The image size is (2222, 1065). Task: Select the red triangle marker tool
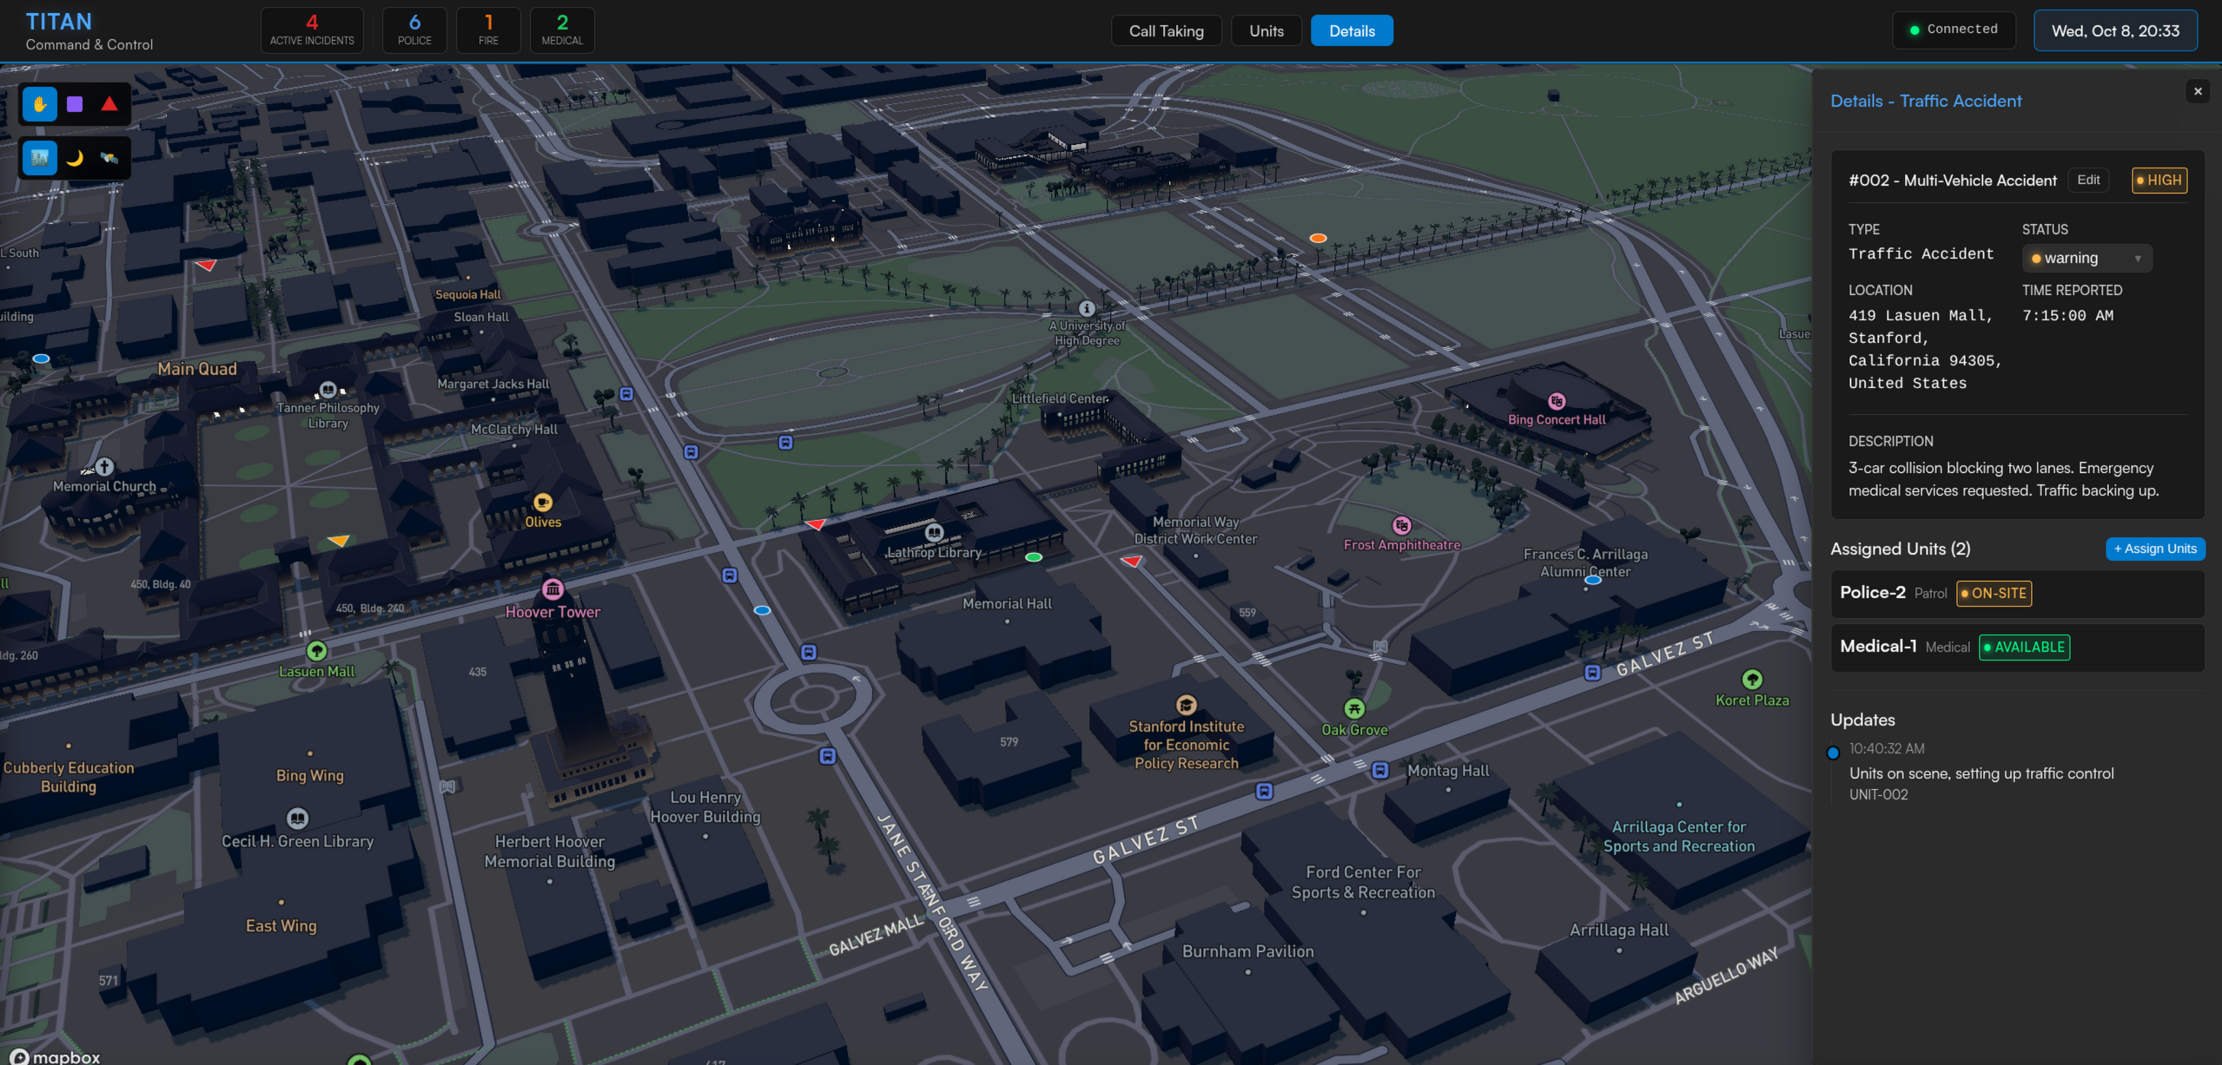coord(109,104)
